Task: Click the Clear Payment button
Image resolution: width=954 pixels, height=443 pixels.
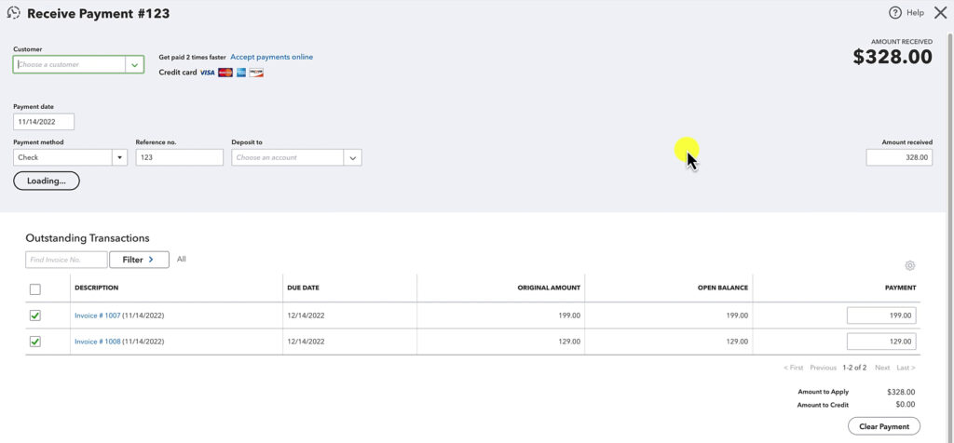Action: click(884, 426)
